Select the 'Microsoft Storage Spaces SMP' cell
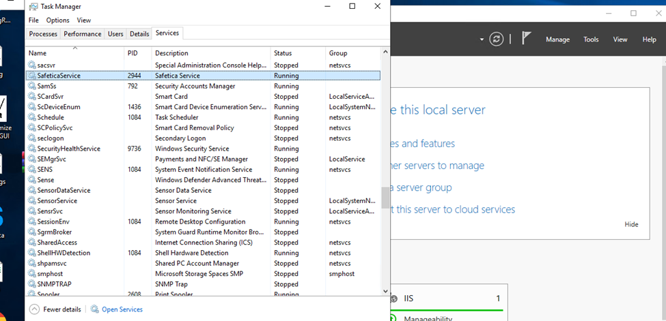 pyautogui.click(x=199, y=274)
